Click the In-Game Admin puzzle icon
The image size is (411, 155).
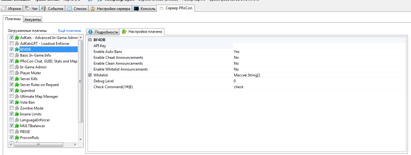pyautogui.click(x=17, y=67)
